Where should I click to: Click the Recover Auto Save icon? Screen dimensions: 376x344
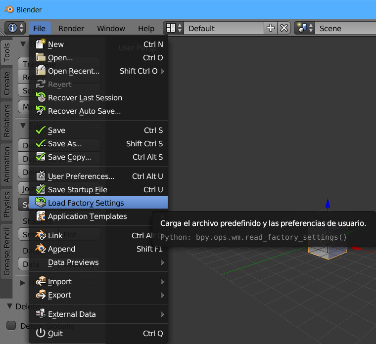pos(41,111)
